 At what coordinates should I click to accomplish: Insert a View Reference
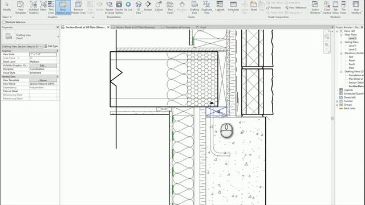coord(295,7)
